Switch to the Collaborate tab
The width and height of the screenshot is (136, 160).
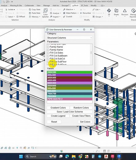pyautogui.click(x=29, y=6)
